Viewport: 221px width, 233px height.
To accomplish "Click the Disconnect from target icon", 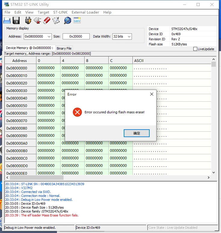I will (37, 20).
